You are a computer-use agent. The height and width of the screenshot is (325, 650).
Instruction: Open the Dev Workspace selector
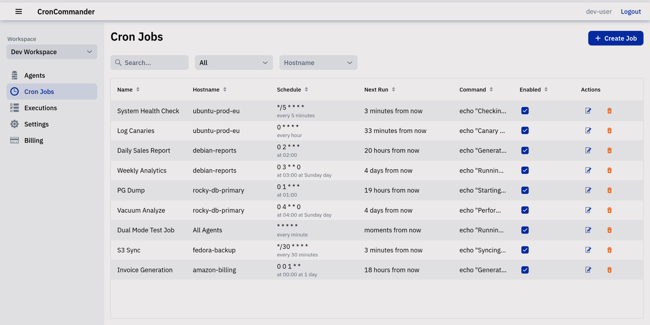(x=51, y=52)
